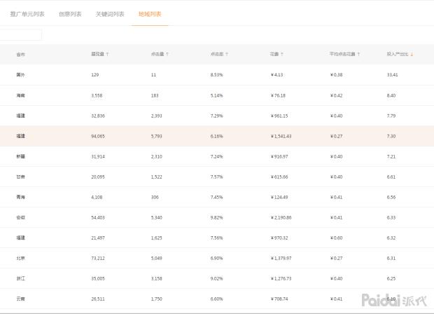434x314 pixels.
Task: Click the clicks value 3,158
Action: (156, 278)
